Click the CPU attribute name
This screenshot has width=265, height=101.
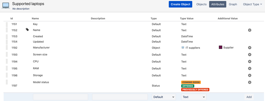(36, 62)
